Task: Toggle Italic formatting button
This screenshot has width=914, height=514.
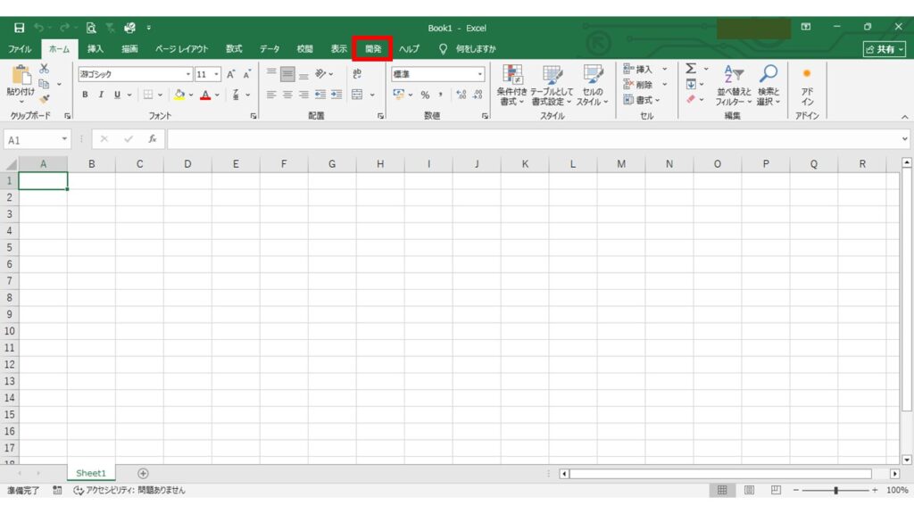Action: pyautogui.click(x=101, y=95)
